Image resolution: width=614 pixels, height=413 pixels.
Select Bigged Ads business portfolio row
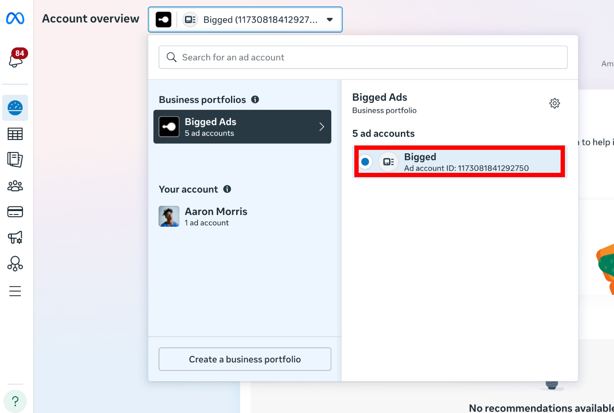coord(242,127)
